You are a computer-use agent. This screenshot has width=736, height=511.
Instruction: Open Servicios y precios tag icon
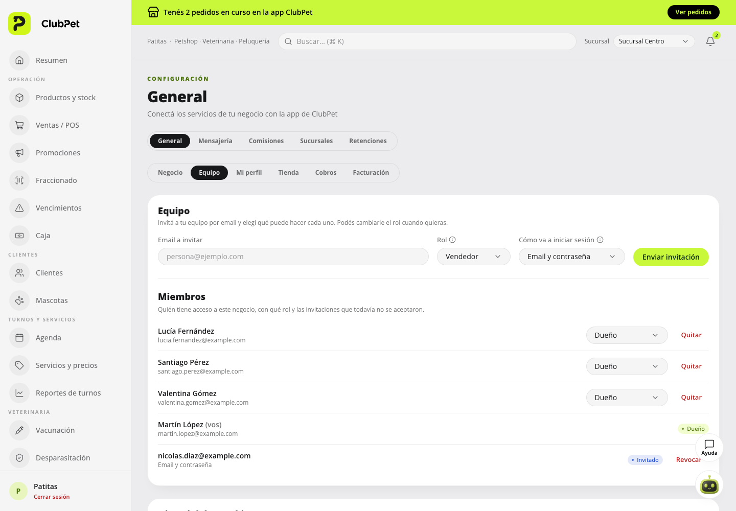click(19, 365)
